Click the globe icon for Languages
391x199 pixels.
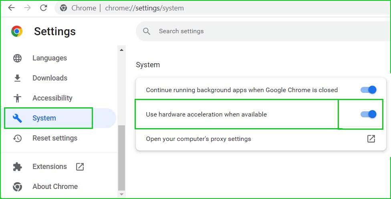(17, 58)
